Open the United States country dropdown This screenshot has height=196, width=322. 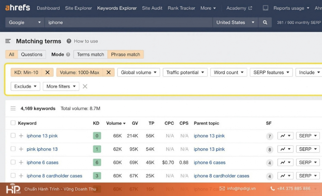(x=235, y=22)
